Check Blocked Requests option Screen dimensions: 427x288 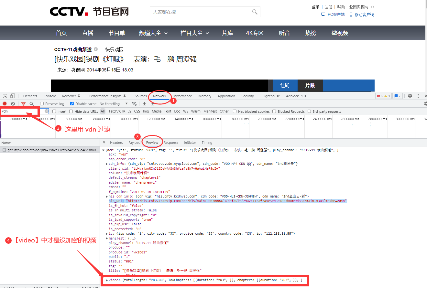(274, 112)
